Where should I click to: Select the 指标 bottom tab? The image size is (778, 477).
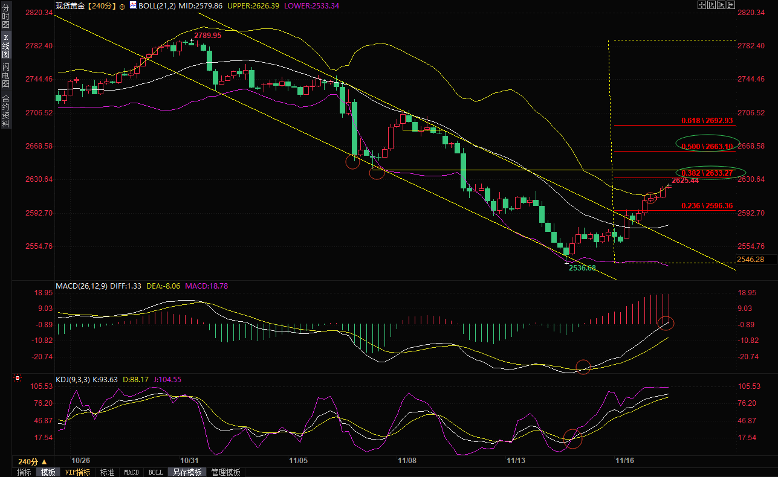coord(24,472)
